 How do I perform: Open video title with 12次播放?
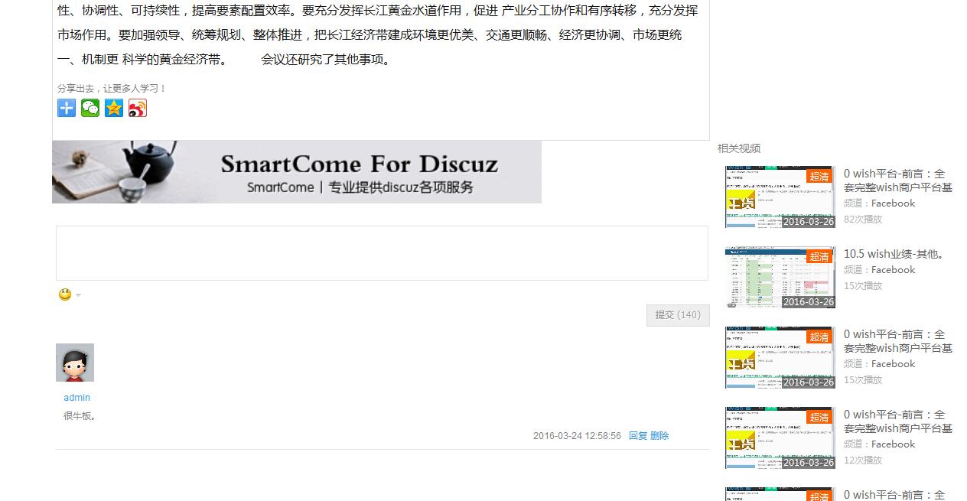click(898, 421)
